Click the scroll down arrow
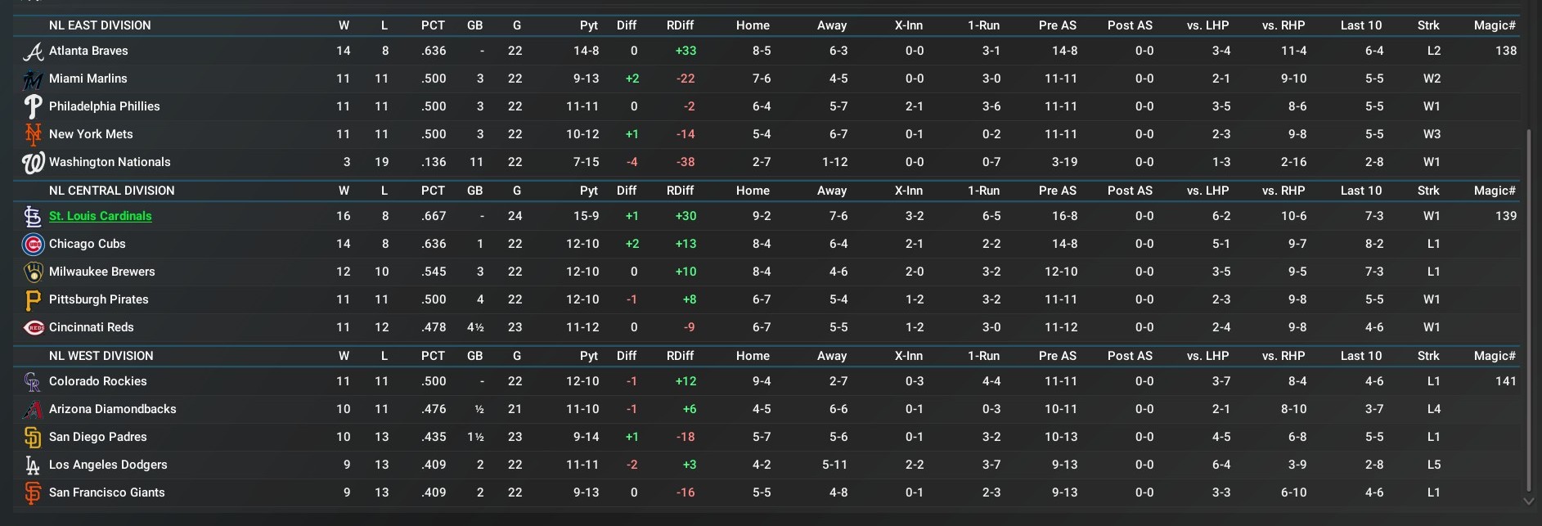1542x526 pixels. pos(1527,501)
